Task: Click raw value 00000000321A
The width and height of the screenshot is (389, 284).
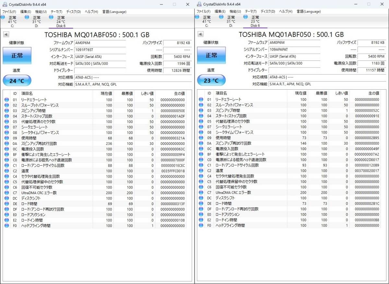Action: (172, 138)
